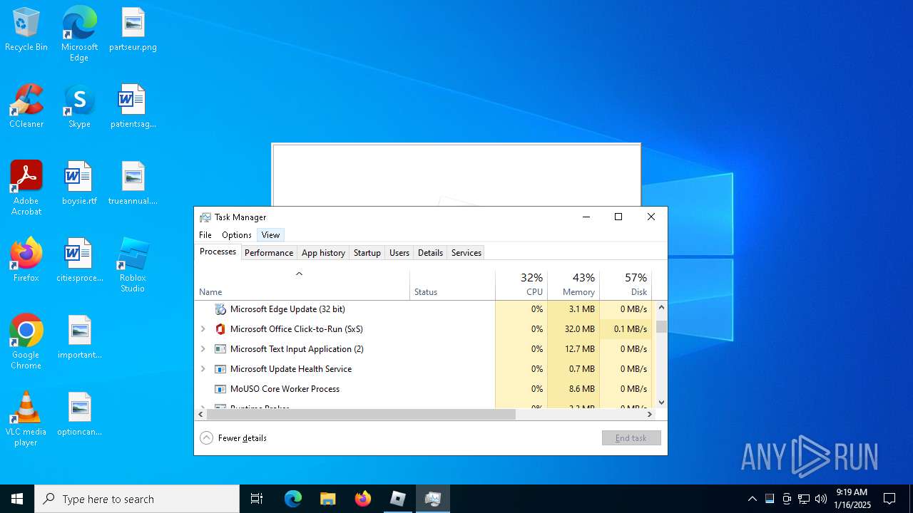Click horizontal scrollbar left arrow
The height and width of the screenshot is (513, 913).
click(x=200, y=414)
